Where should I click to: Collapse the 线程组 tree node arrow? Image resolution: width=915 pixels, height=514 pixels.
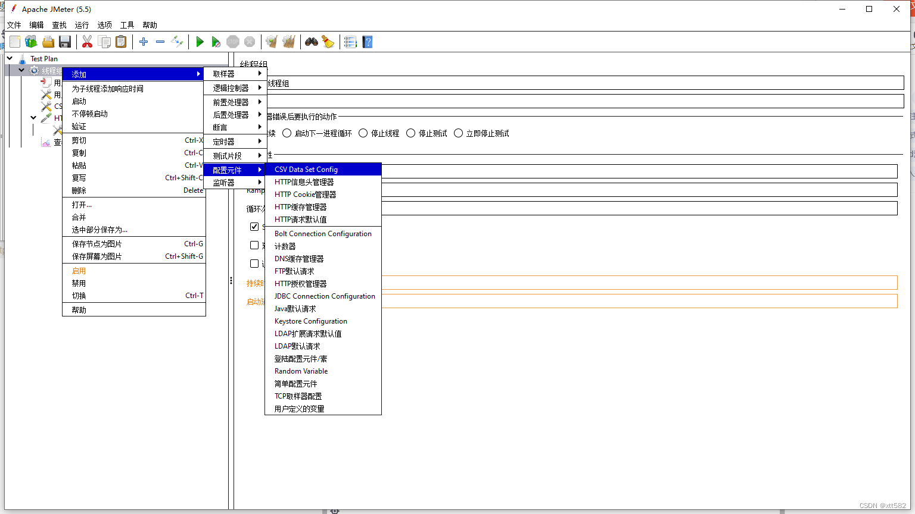click(22, 70)
